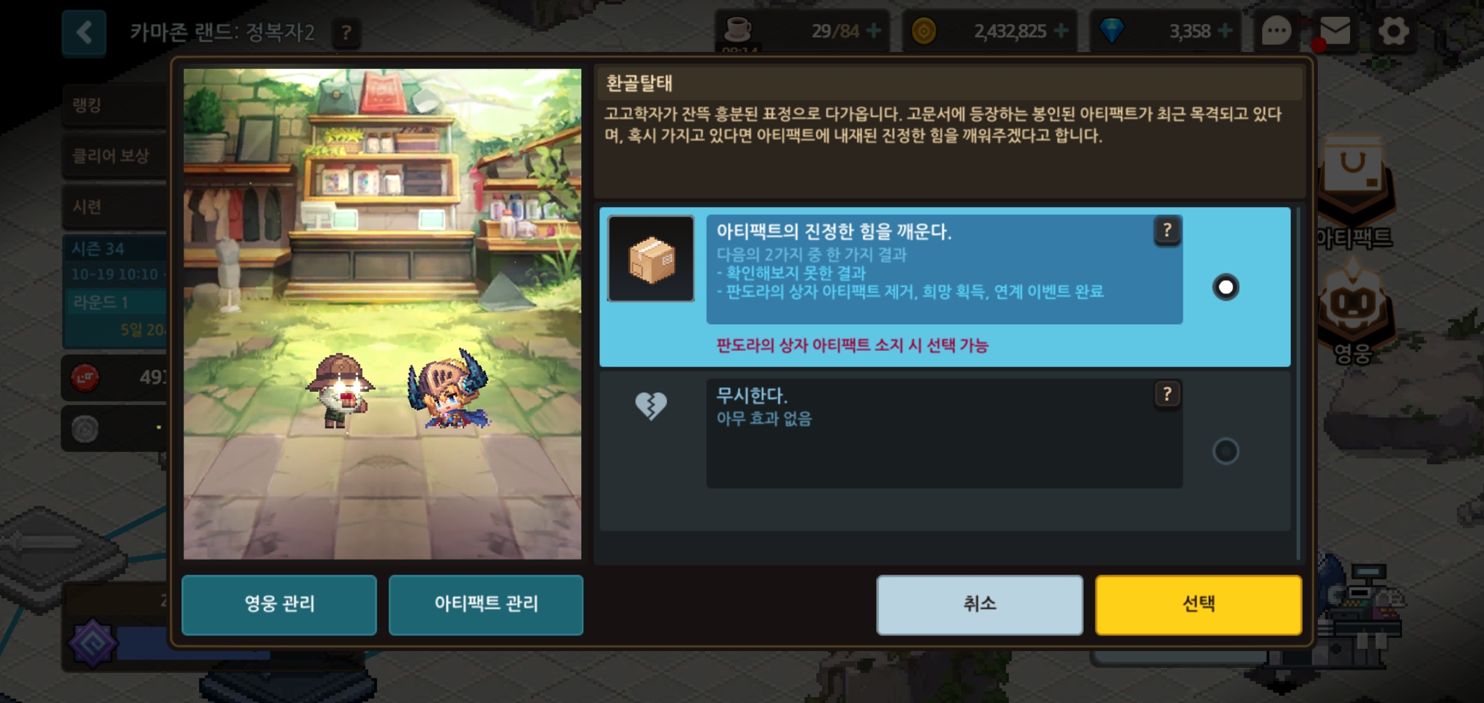Click the 취소 cancel button
This screenshot has width=1484, height=703.
point(980,604)
